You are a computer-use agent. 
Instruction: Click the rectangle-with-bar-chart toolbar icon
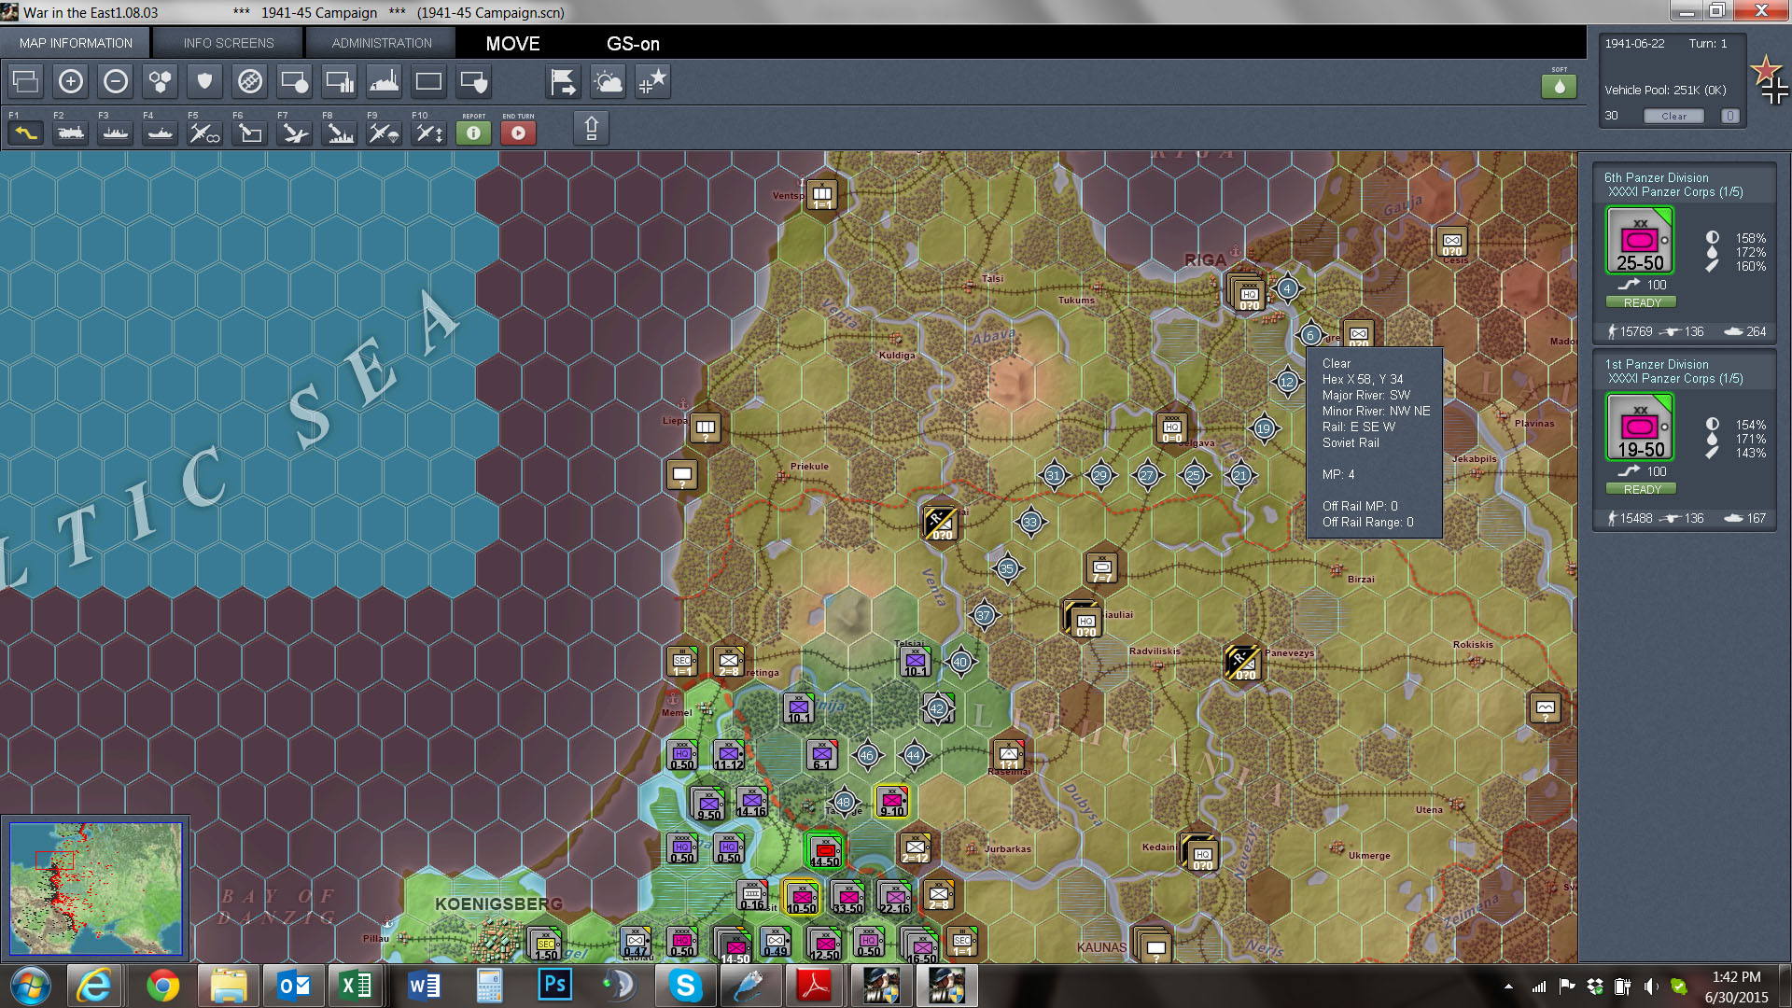point(340,82)
